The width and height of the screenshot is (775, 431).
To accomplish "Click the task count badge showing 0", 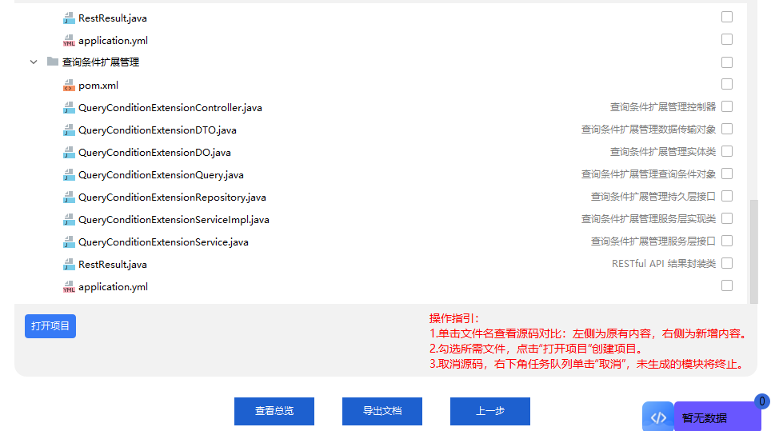I will 761,401.
